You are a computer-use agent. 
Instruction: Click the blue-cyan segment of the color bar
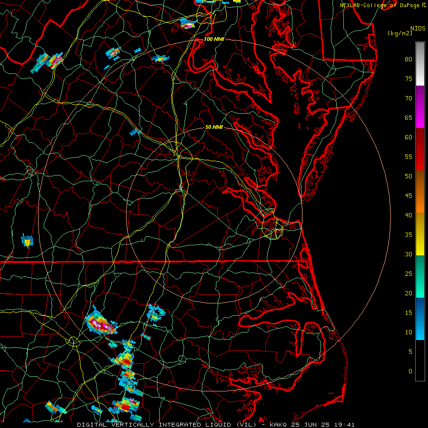(x=420, y=319)
